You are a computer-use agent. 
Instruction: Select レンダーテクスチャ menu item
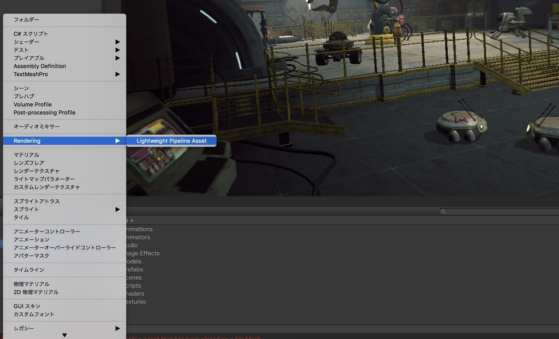pos(64,171)
